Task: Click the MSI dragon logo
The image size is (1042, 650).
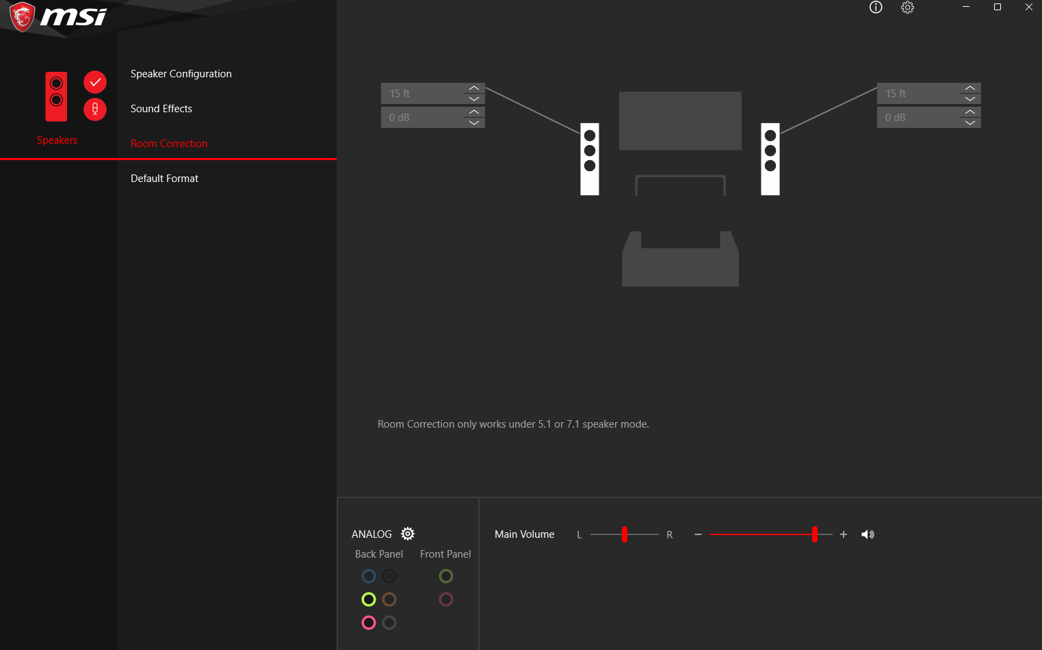Action: click(22, 16)
